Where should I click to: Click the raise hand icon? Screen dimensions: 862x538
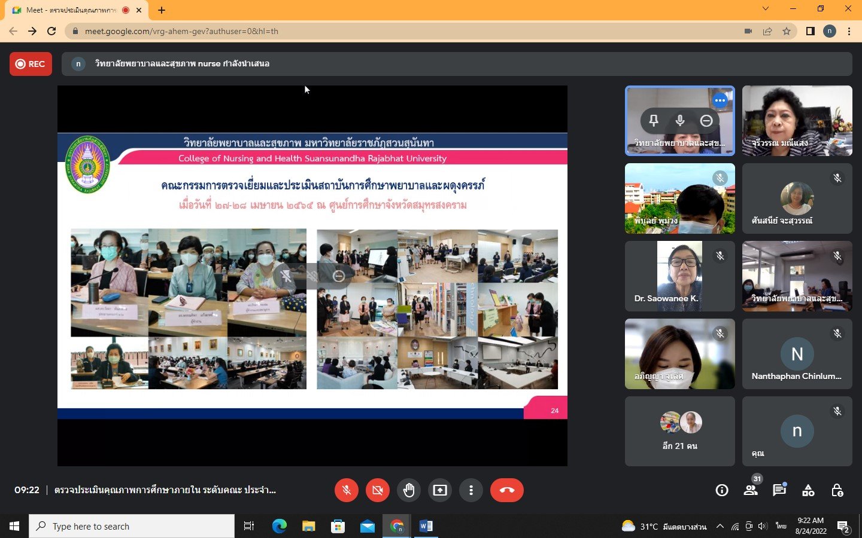(409, 490)
